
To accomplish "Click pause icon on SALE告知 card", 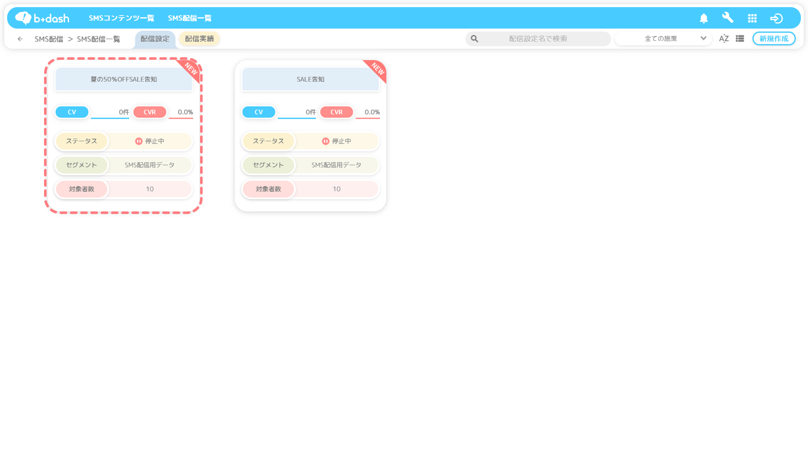I will pyautogui.click(x=325, y=141).
